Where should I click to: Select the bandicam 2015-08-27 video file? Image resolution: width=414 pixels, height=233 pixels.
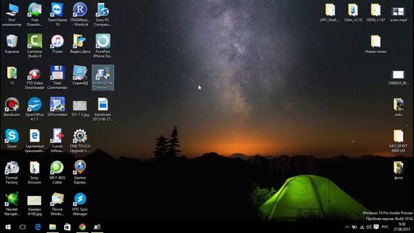point(103,109)
